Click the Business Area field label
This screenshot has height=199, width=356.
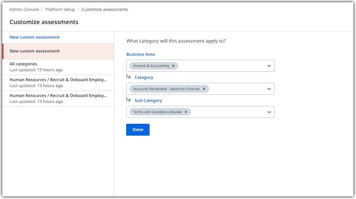click(x=140, y=54)
